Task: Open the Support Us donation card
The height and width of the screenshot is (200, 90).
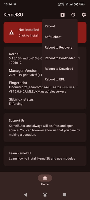Action: [45, 127]
